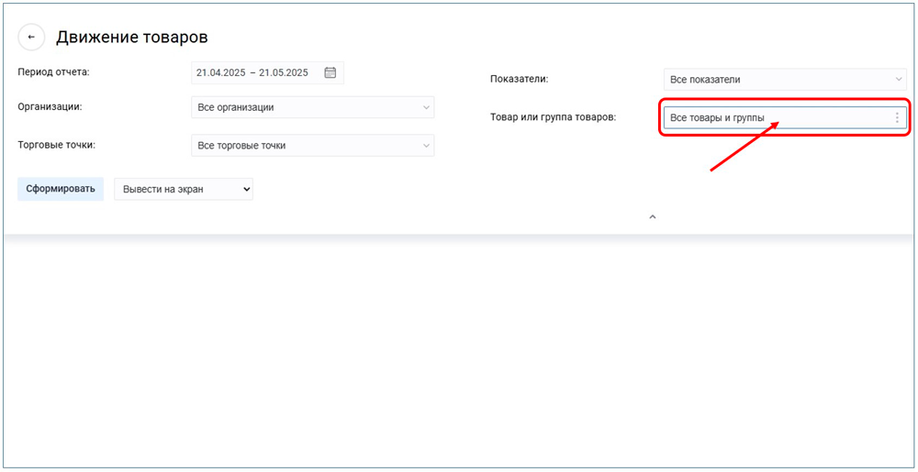Open the calendar date picker icon
The width and height of the screenshot is (918, 472).
coord(330,72)
